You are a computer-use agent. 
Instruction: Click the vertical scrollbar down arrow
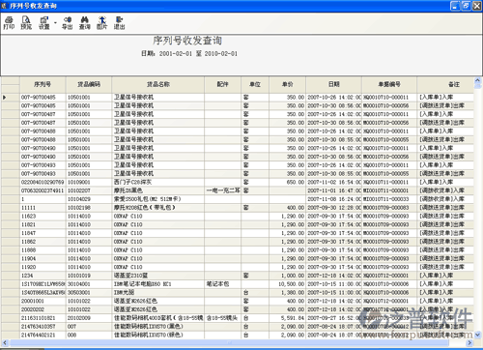point(477,335)
